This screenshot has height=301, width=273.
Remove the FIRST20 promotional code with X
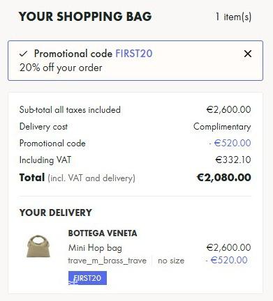(248, 54)
